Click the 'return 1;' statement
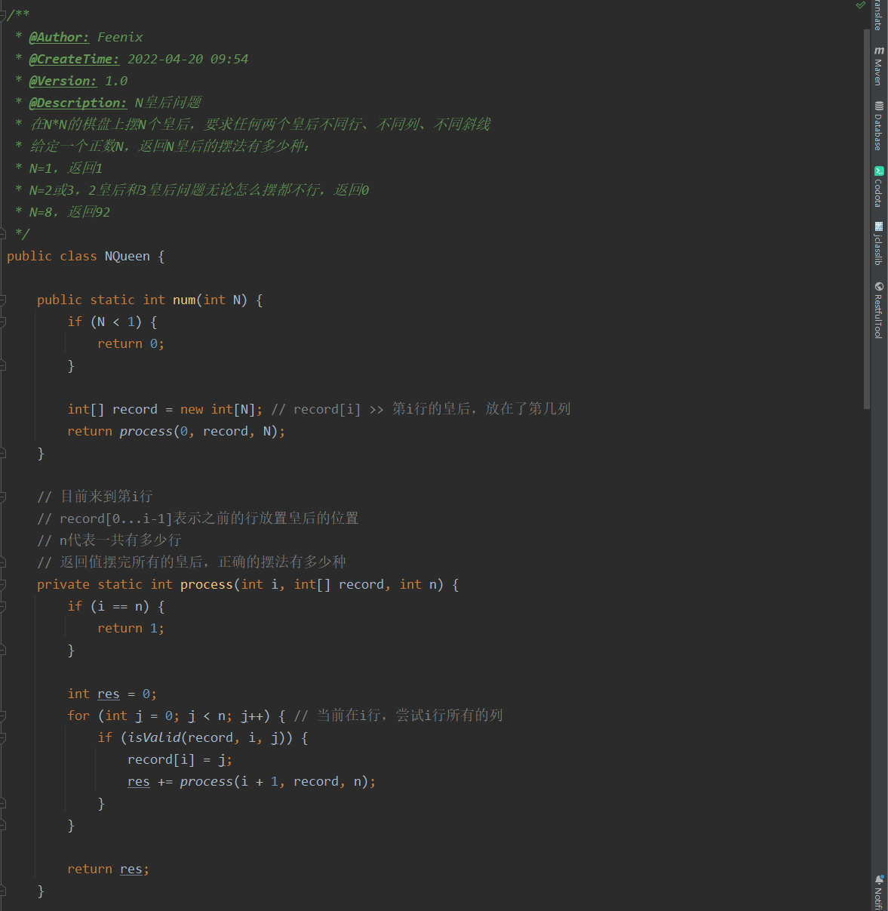 tap(131, 628)
